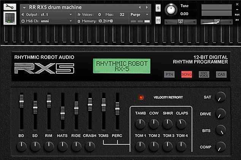The height and width of the screenshot is (160, 241).
Task: Click the header volume slider
Action: tap(216, 22)
